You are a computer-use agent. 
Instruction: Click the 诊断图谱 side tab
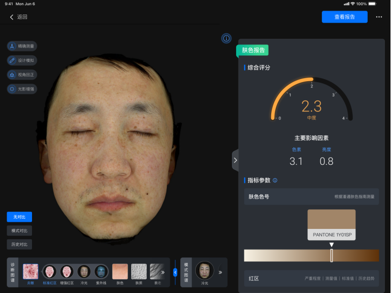coord(12,272)
